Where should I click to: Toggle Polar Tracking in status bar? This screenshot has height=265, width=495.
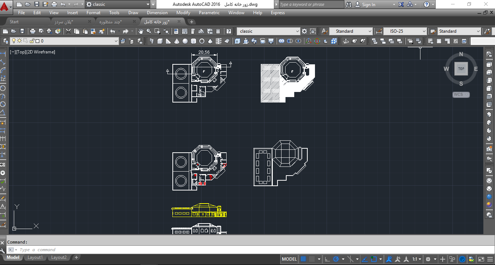pyautogui.click(x=336, y=259)
